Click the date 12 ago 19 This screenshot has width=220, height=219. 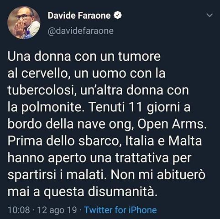click(x=57, y=210)
